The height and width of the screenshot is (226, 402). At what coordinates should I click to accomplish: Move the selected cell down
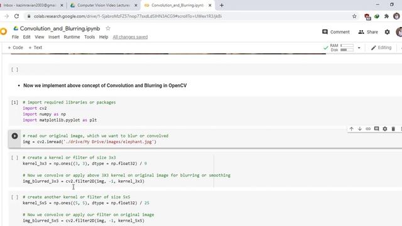360,129
